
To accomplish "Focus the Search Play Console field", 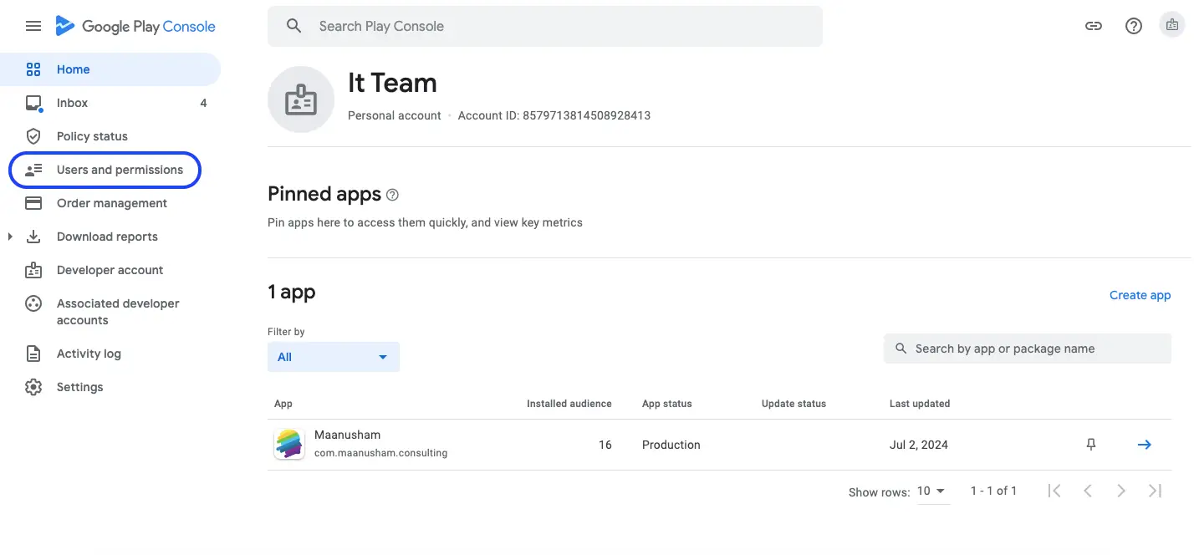I will [x=545, y=26].
